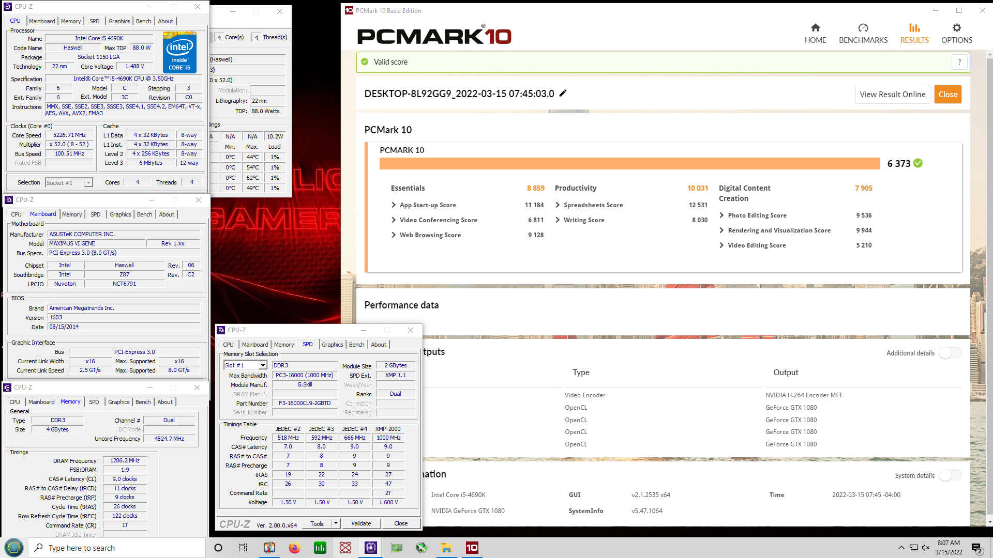Screen dimensions: 993x558
Task: Click the Productivity score 10 031
Action: coord(698,188)
